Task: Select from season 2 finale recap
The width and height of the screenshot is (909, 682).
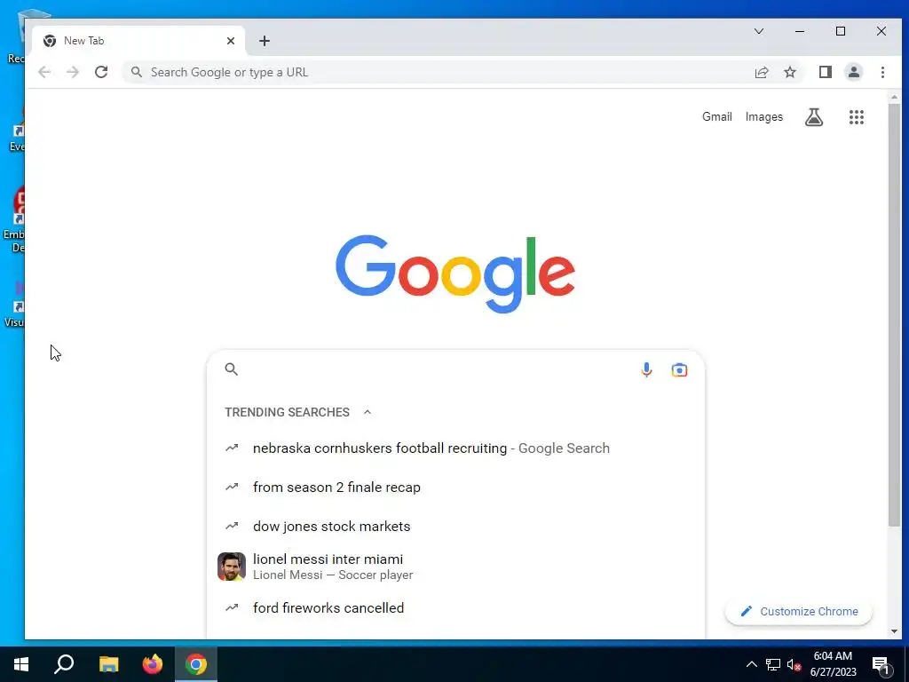Action: point(455,488)
